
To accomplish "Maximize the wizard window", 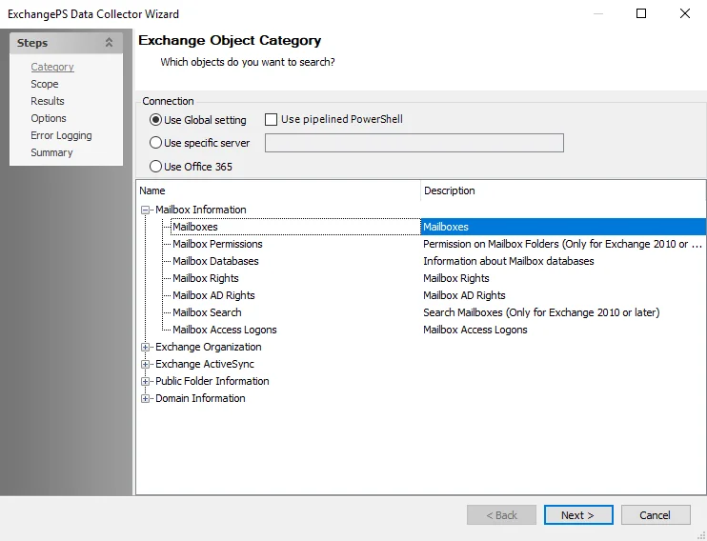I will [x=640, y=13].
